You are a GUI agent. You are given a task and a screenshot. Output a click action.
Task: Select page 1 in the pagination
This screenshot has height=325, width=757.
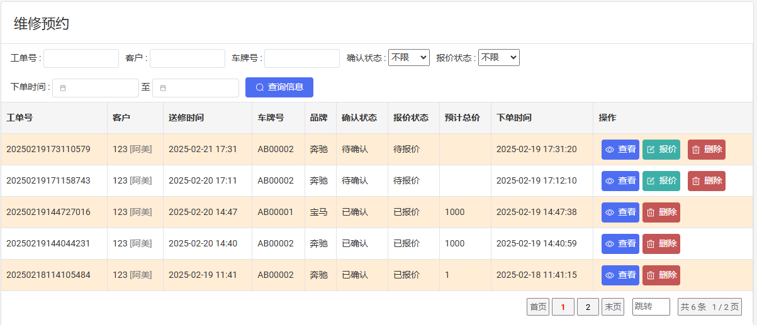[563, 307]
